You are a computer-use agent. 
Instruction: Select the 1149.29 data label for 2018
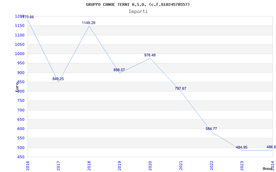89,23
